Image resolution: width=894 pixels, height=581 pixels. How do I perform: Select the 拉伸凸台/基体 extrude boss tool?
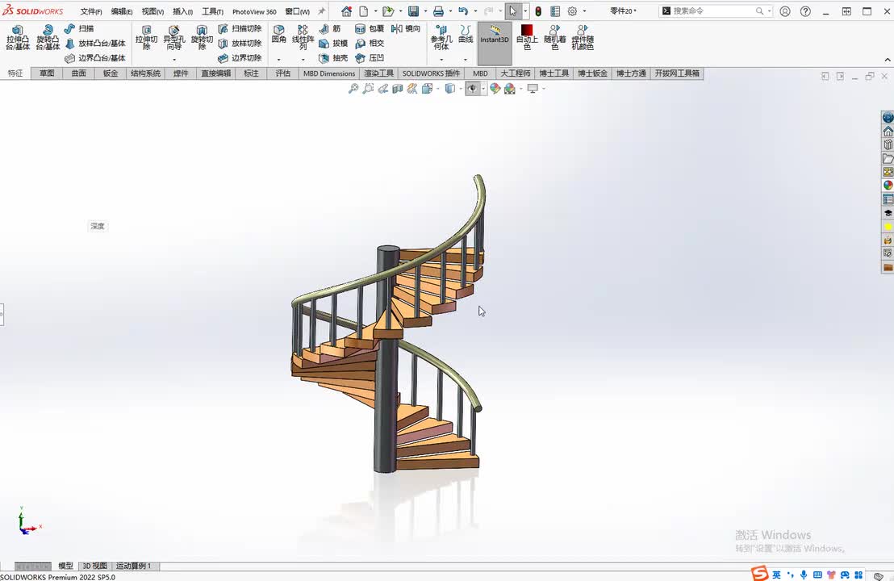pos(18,38)
